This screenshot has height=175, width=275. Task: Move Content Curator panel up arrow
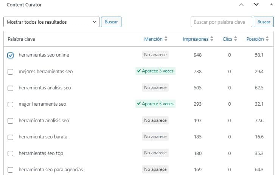(242, 5)
